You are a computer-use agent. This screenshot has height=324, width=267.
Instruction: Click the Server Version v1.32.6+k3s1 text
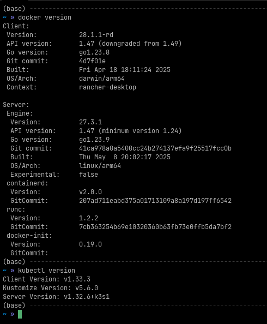point(56,297)
